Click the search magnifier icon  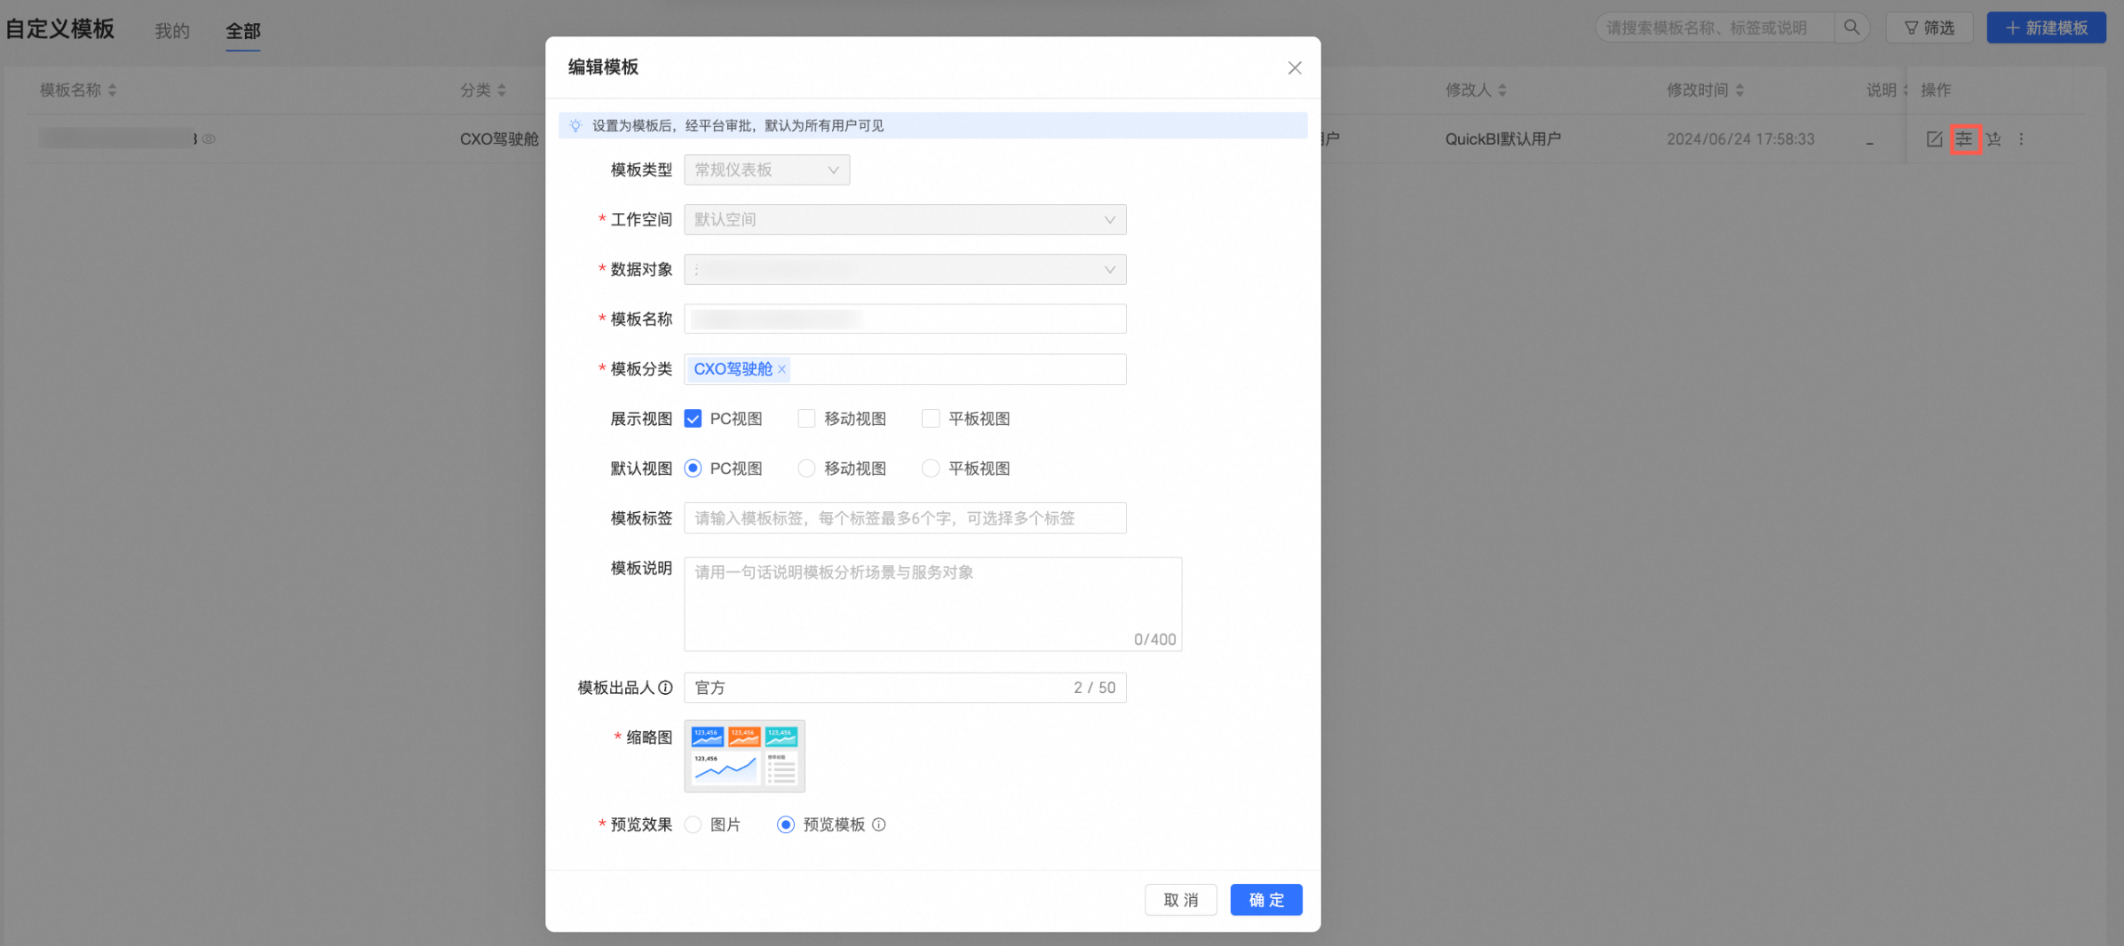tap(1851, 28)
